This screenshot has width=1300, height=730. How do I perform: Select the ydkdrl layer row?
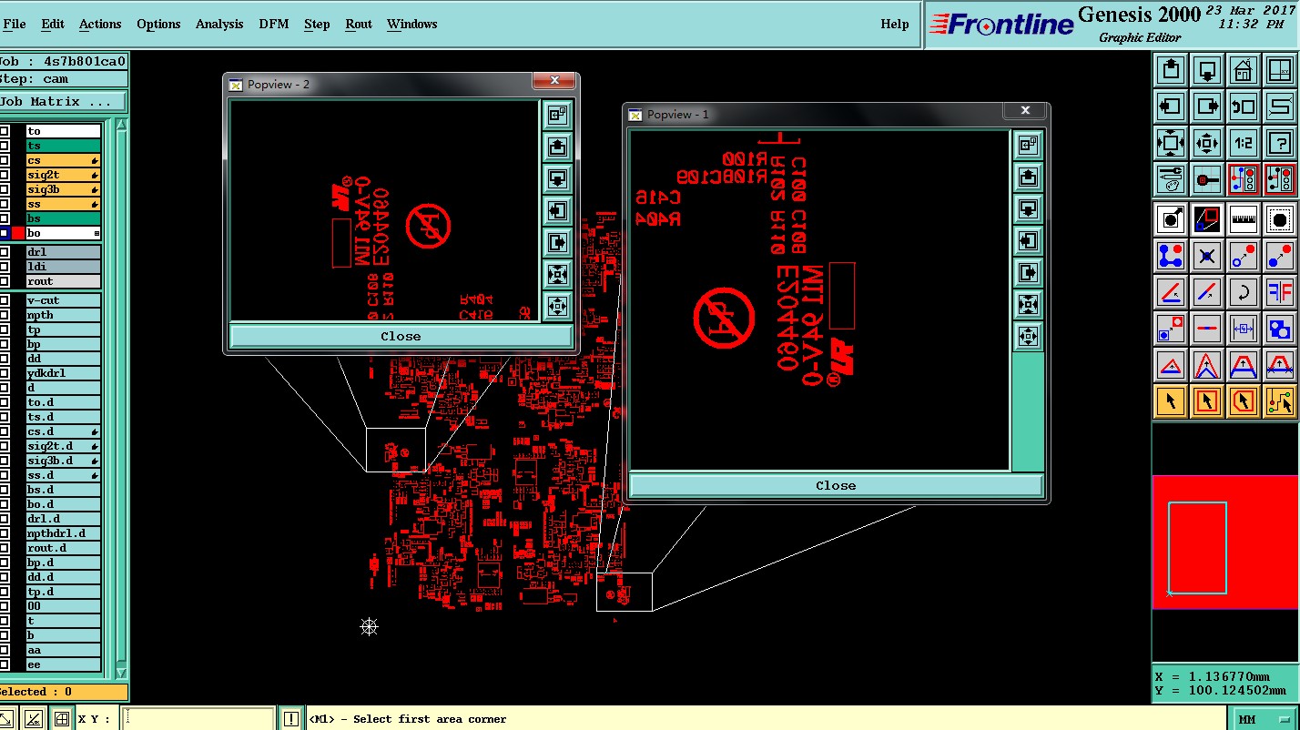(63, 373)
